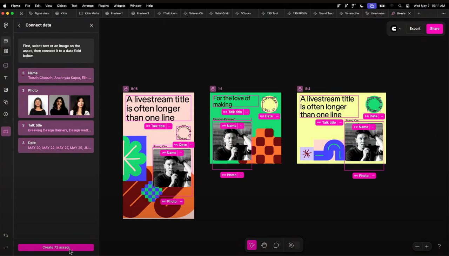Select the Comment tool
Viewport: 449px width, 256px height.
tap(276, 245)
